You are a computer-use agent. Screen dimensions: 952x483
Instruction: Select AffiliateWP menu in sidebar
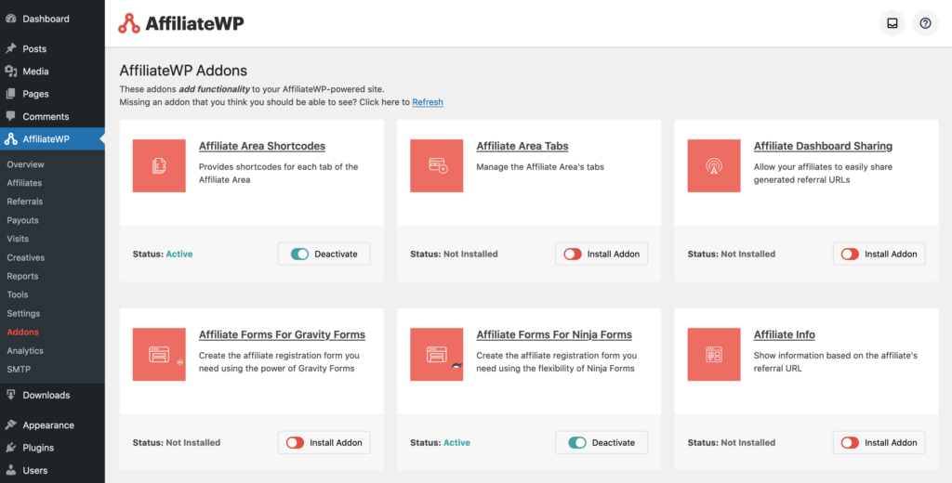pyautogui.click(x=52, y=139)
